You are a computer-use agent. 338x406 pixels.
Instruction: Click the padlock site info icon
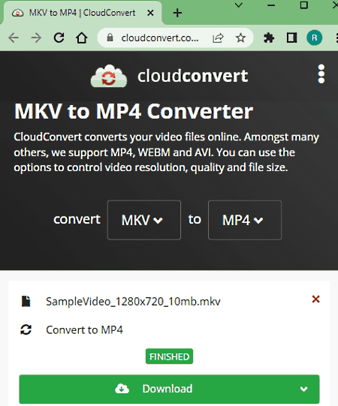coord(110,38)
